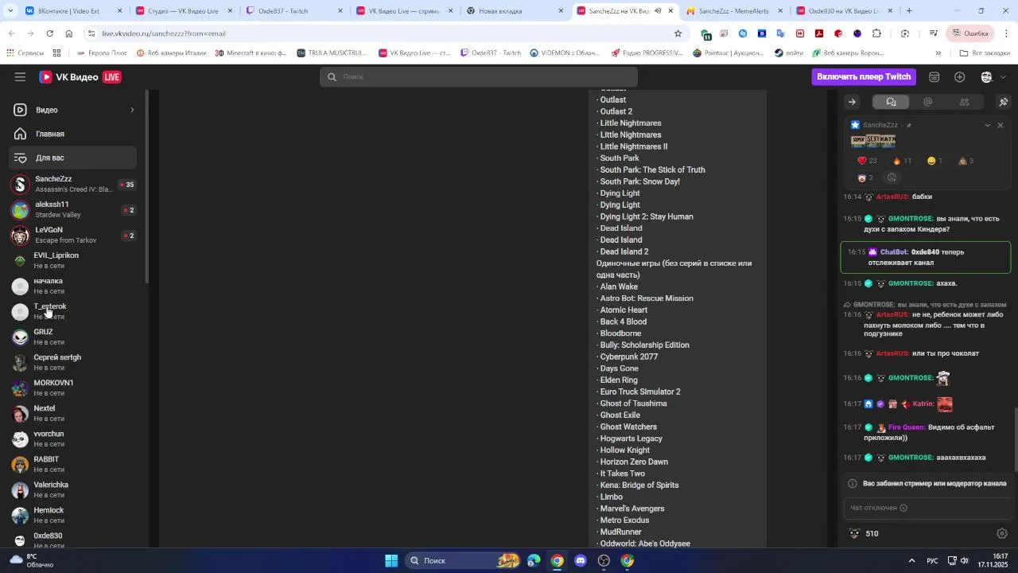Collapse pinned SancheZzz message with chevron

[x=988, y=125]
